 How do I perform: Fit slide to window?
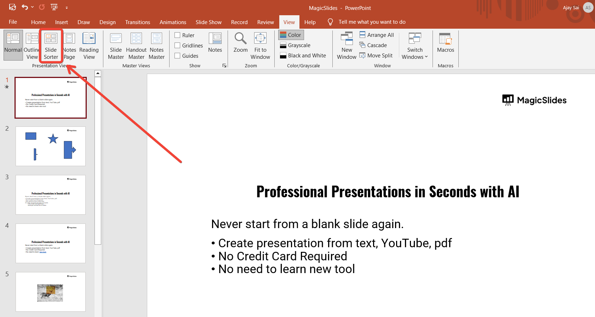coord(260,46)
